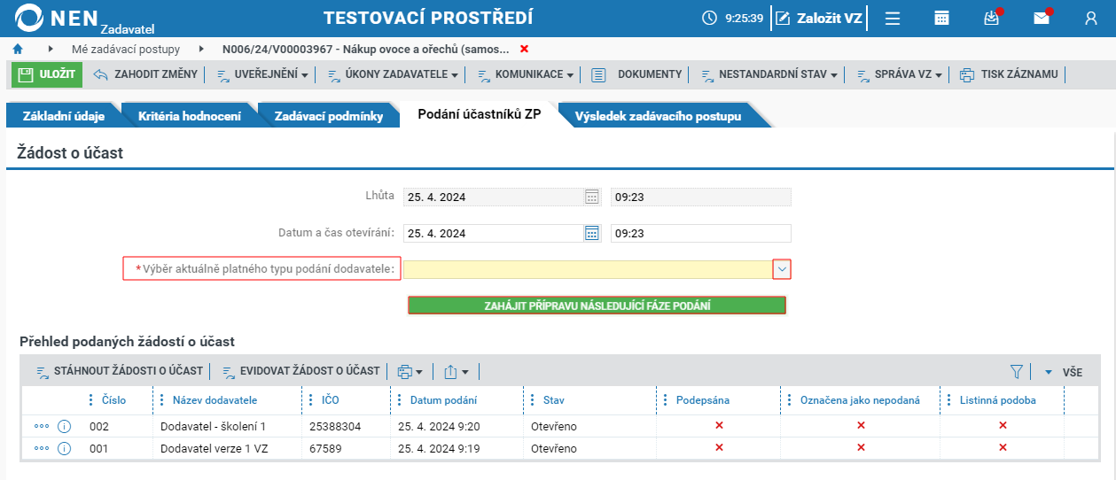Open calendar icon for Lhůta date

point(592,197)
